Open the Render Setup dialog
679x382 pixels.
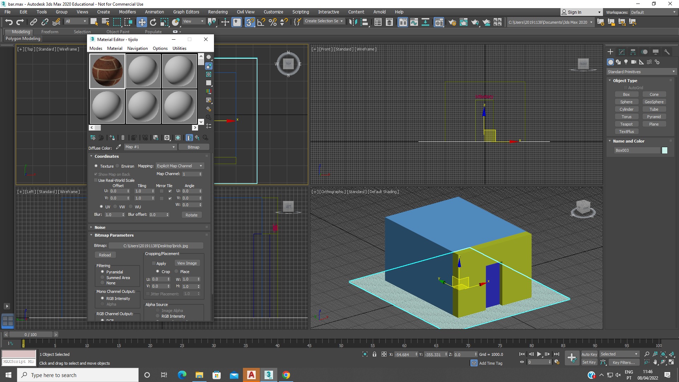pyautogui.click(x=452, y=22)
